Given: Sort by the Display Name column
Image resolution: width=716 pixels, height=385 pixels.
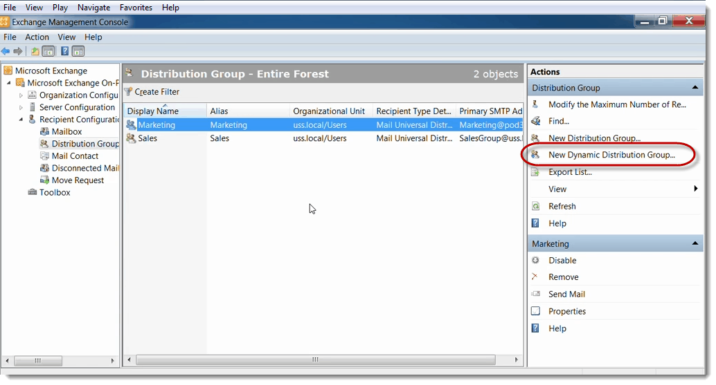Looking at the screenshot, I should click(x=165, y=111).
